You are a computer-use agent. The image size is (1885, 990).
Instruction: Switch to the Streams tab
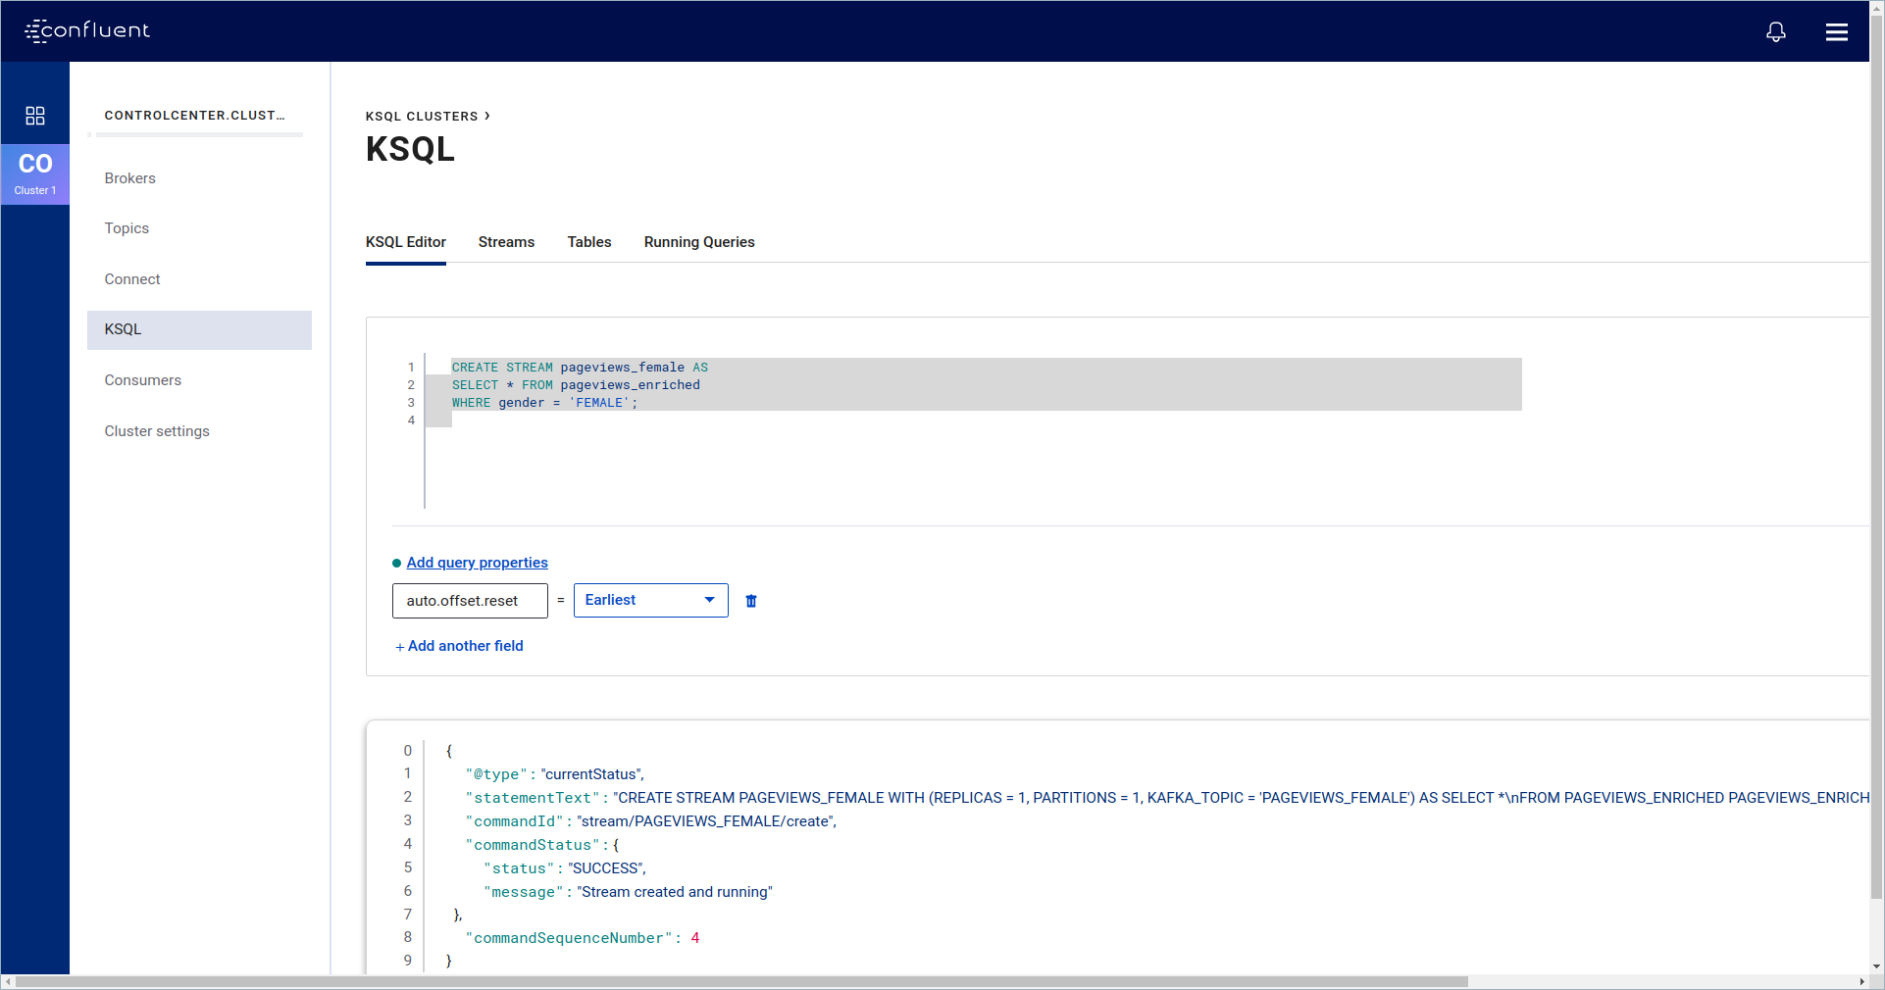point(506,242)
